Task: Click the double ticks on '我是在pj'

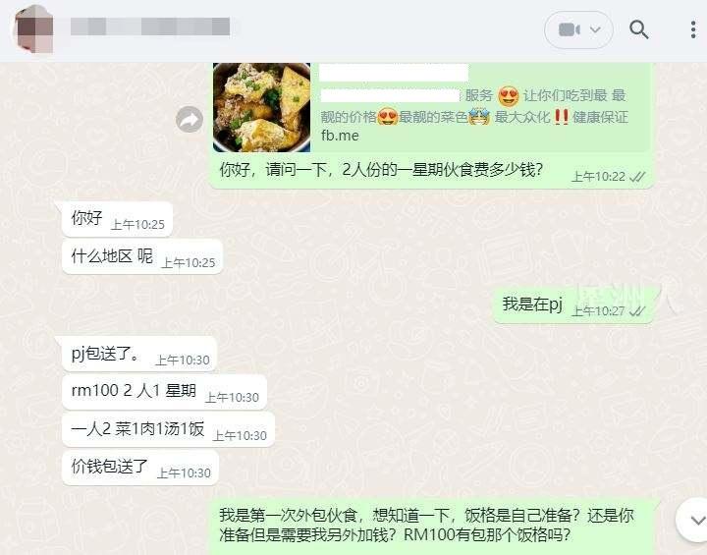Action: [x=637, y=311]
